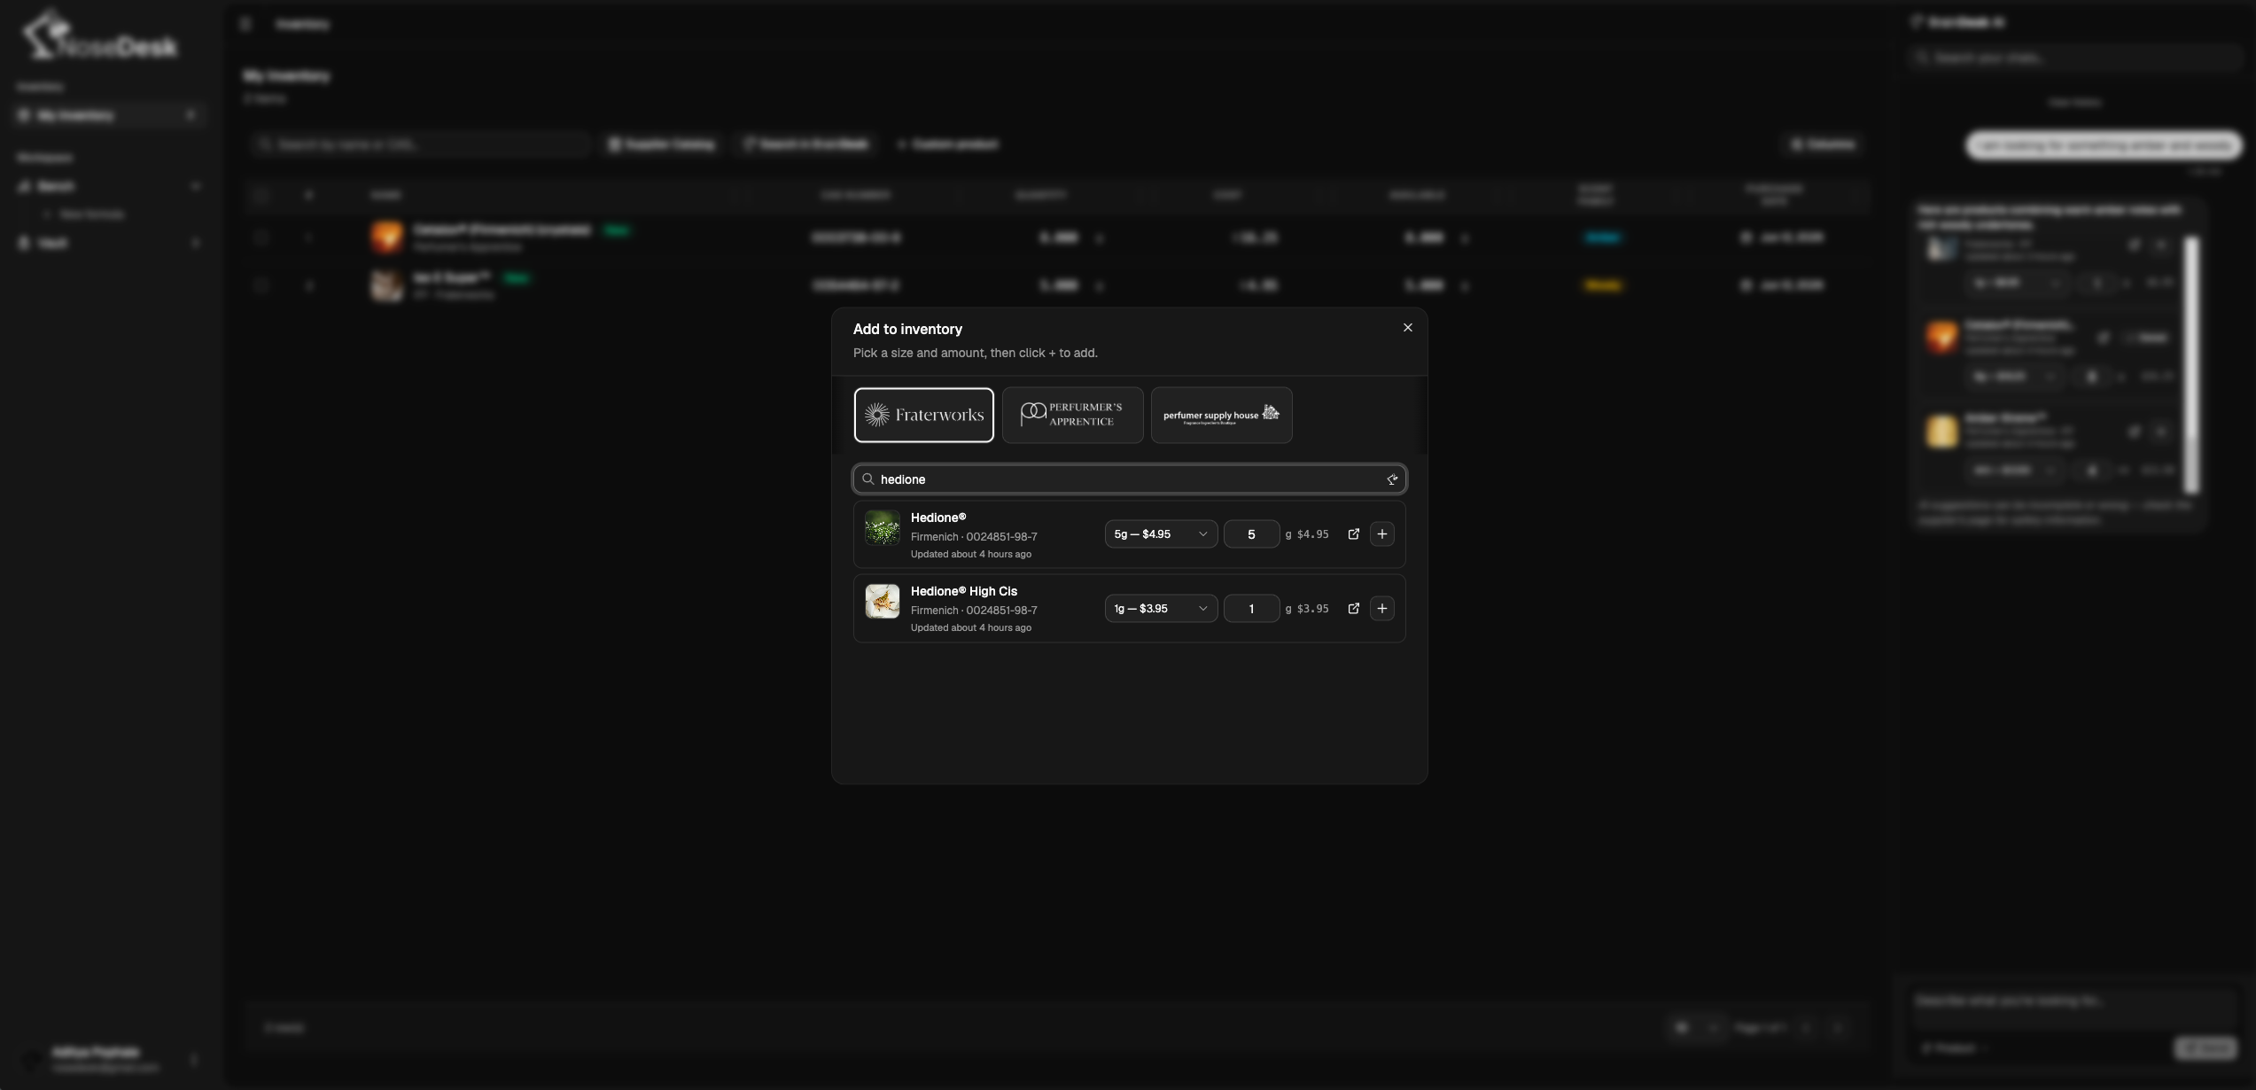The height and width of the screenshot is (1090, 2256).
Task: Click the $4.95 price text
Action: pos(1312,534)
